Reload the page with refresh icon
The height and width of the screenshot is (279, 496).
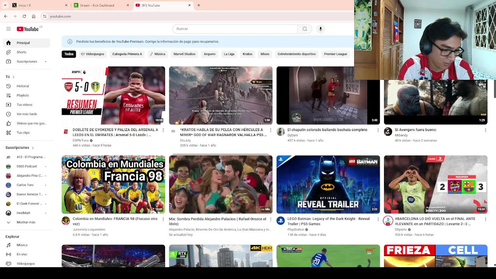[24, 16]
